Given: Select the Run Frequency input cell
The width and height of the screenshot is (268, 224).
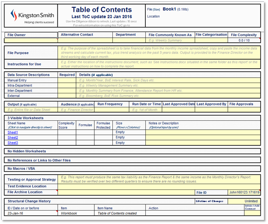Looking at the screenshot, I should click(x=112, y=110).
